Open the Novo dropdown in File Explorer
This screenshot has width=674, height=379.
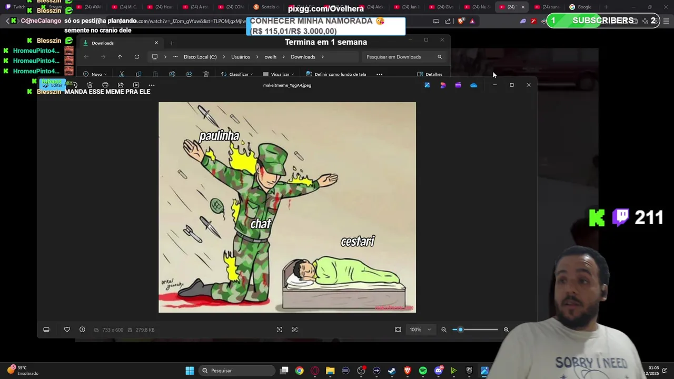95,74
